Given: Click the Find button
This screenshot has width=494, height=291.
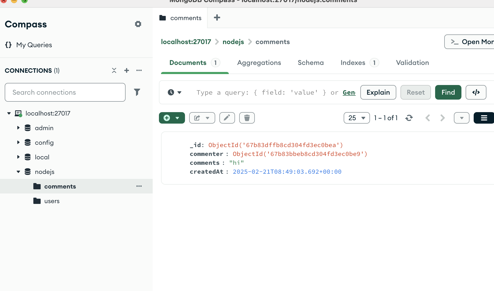Looking at the screenshot, I should (x=448, y=92).
